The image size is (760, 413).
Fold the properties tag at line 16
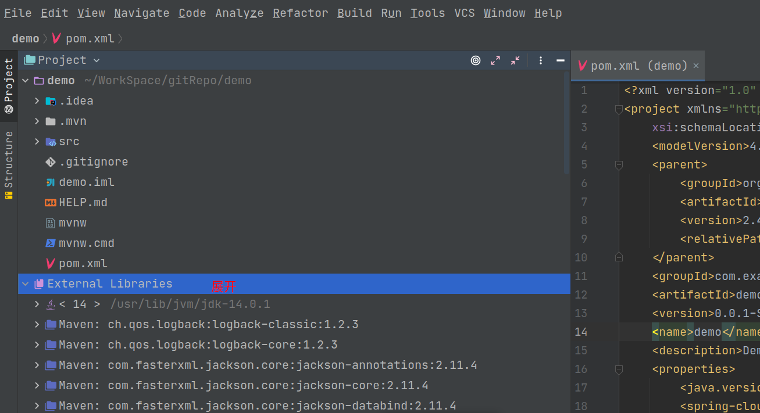click(x=619, y=369)
